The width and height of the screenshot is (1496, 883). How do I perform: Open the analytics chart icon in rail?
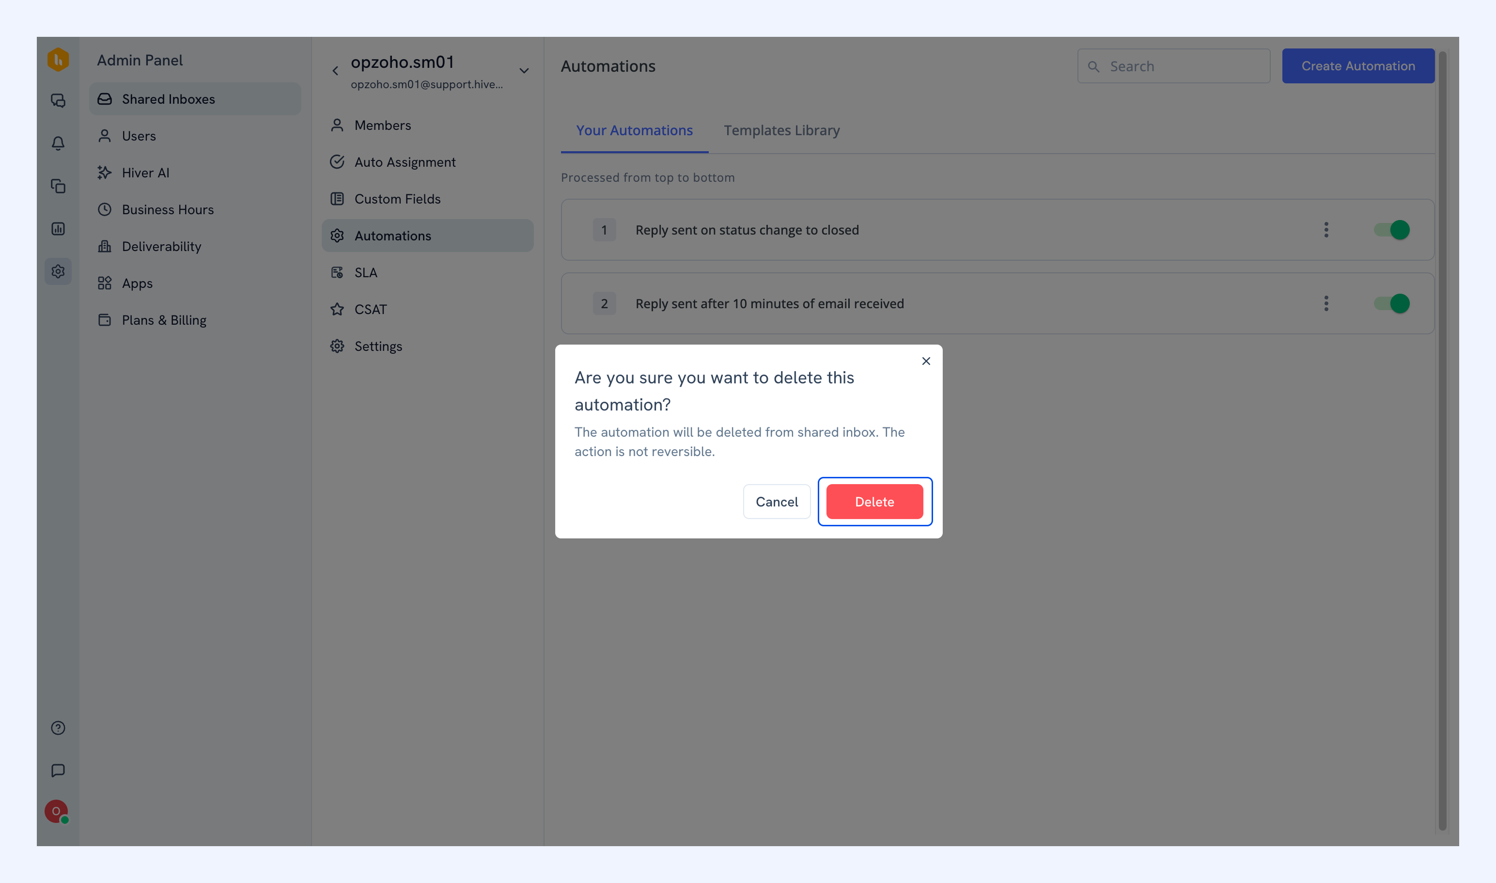(58, 228)
